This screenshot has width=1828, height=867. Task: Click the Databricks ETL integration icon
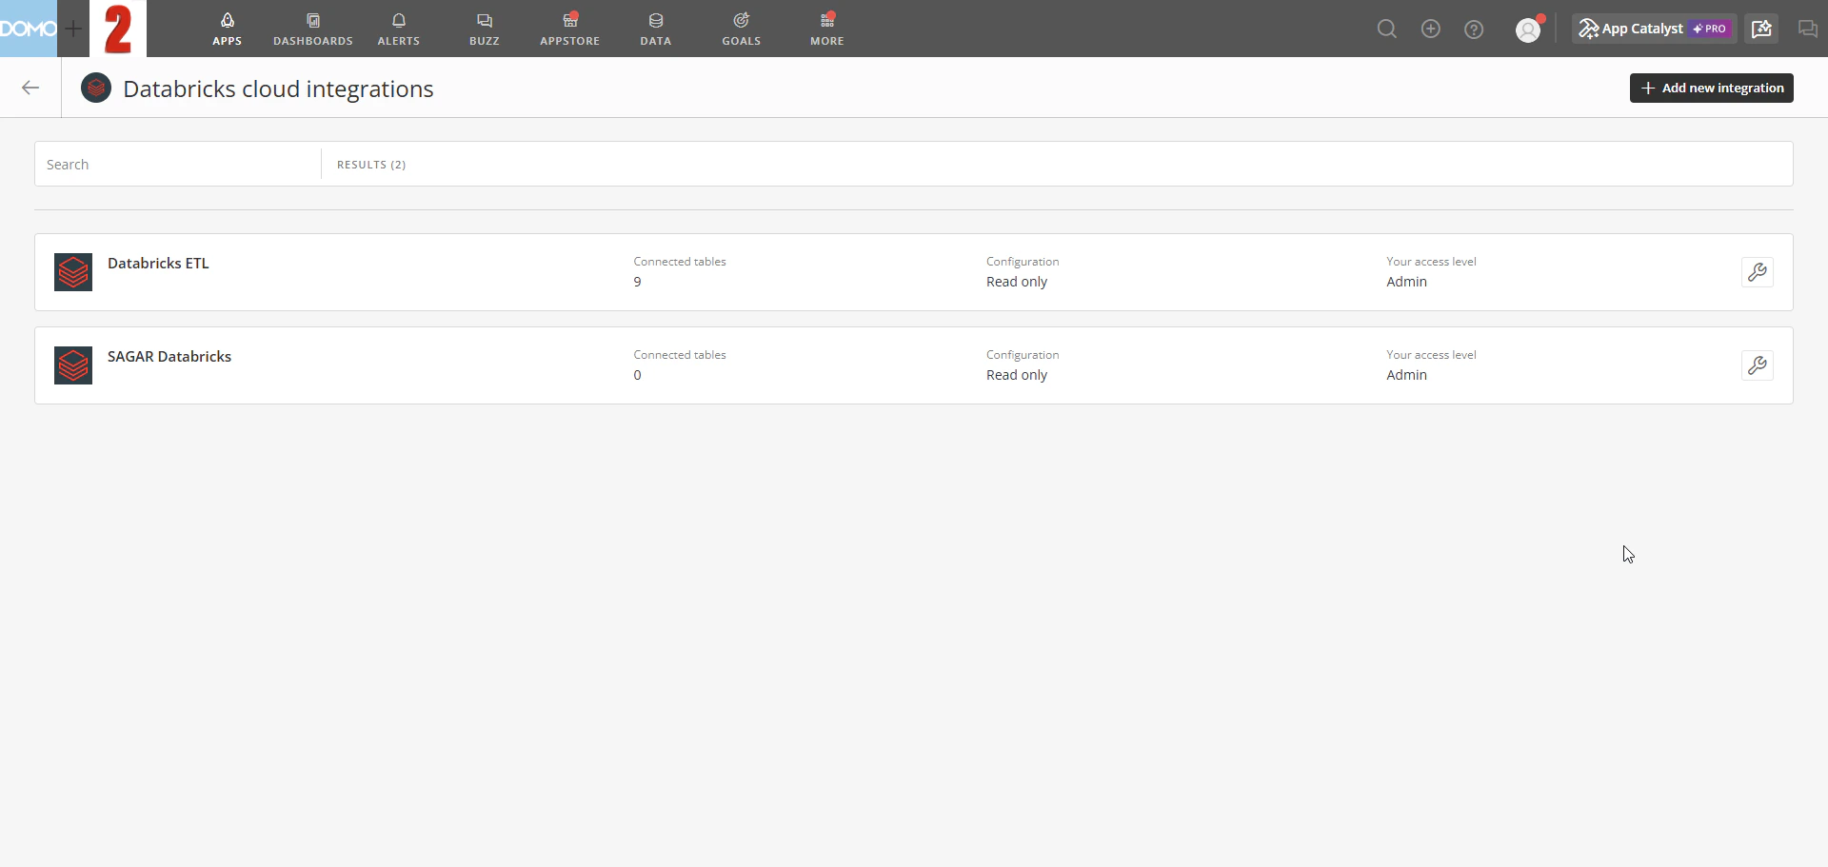73,272
